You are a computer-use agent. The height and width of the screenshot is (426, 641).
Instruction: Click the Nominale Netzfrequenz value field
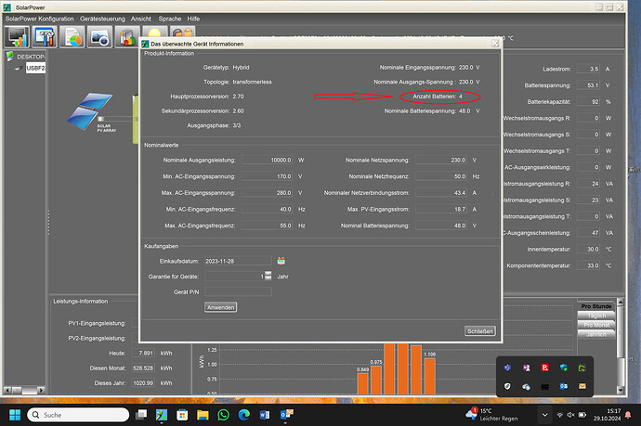tap(441, 176)
